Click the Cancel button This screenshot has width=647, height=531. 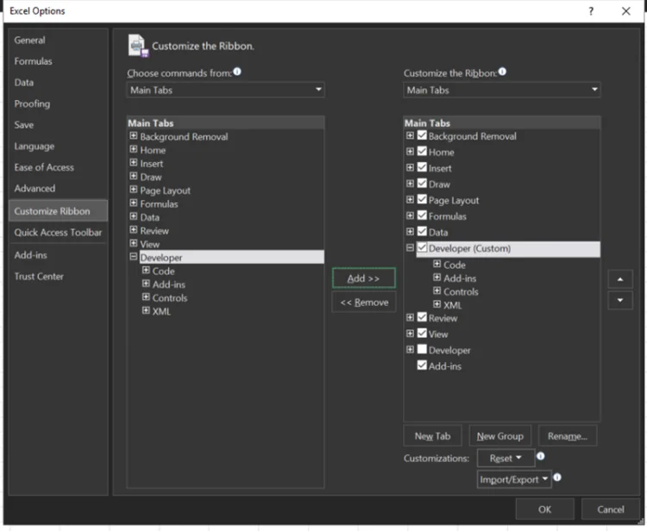(x=610, y=509)
